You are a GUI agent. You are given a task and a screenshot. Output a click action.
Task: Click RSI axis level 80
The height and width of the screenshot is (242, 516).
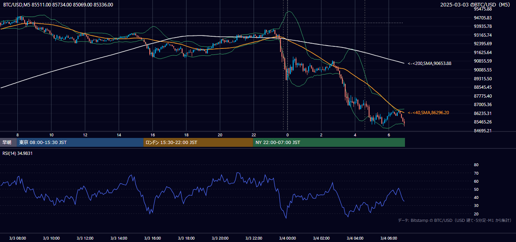[476, 165]
